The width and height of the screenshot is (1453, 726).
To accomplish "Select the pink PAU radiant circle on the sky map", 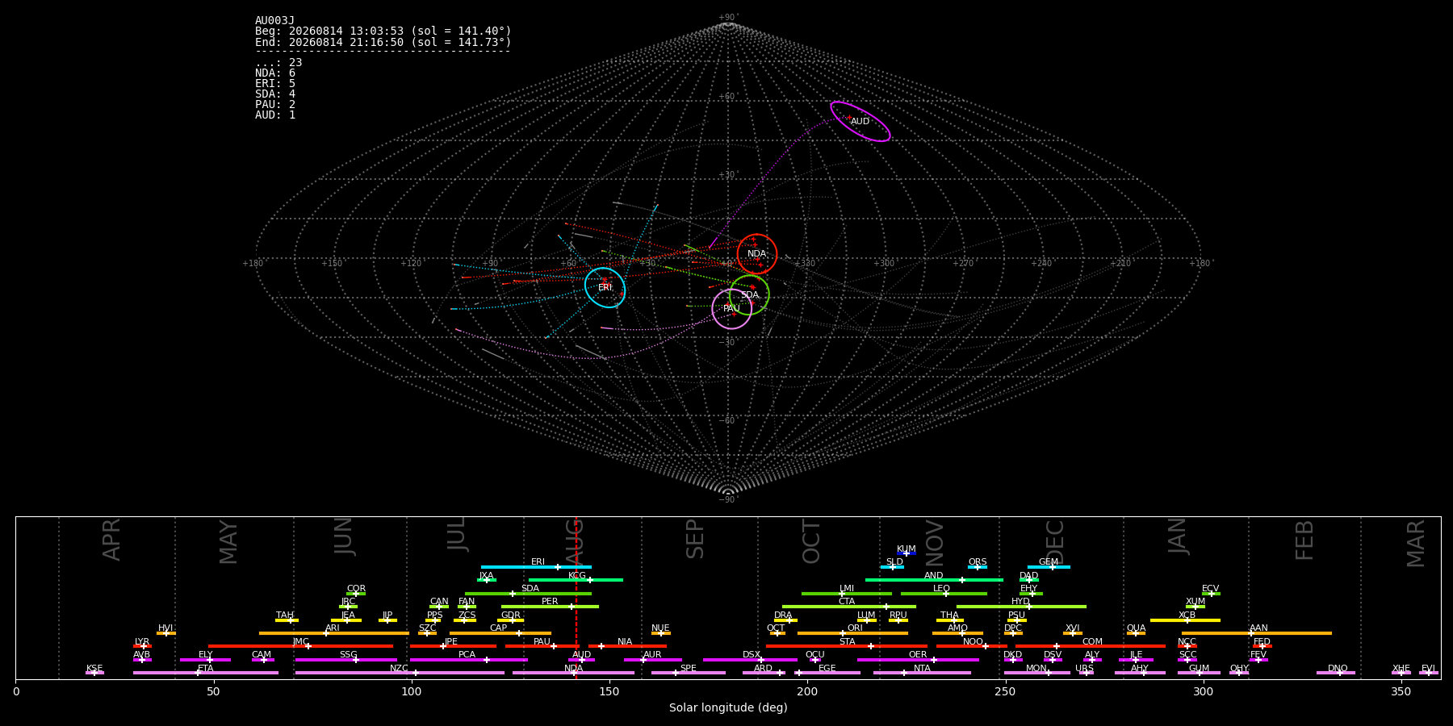I will pyautogui.click(x=731, y=309).
